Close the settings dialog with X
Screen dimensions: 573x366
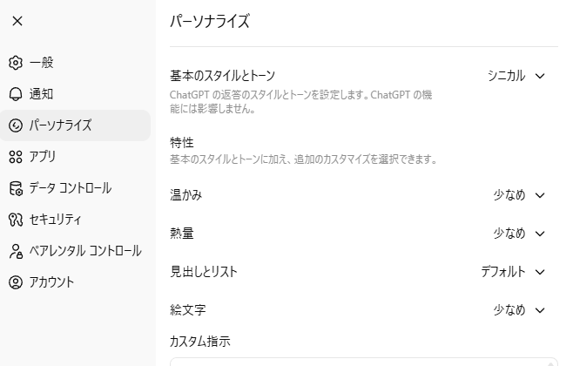pos(17,21)
